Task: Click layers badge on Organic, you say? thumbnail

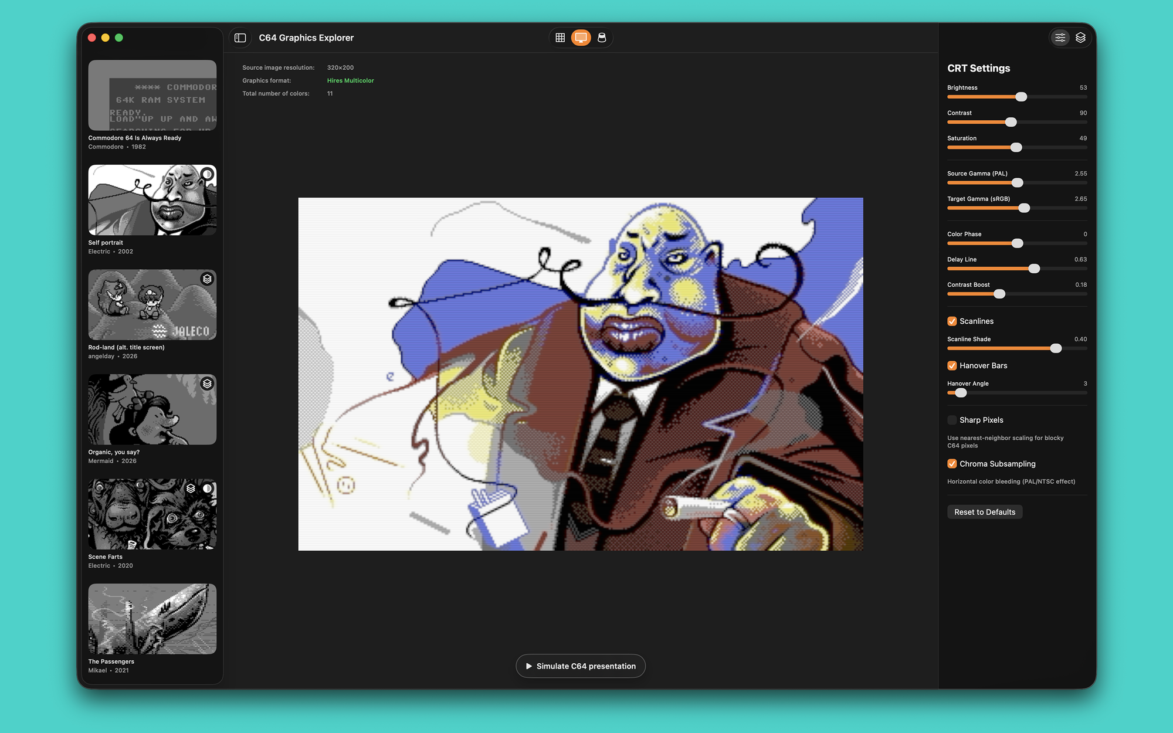Action: tap(207, 384)
